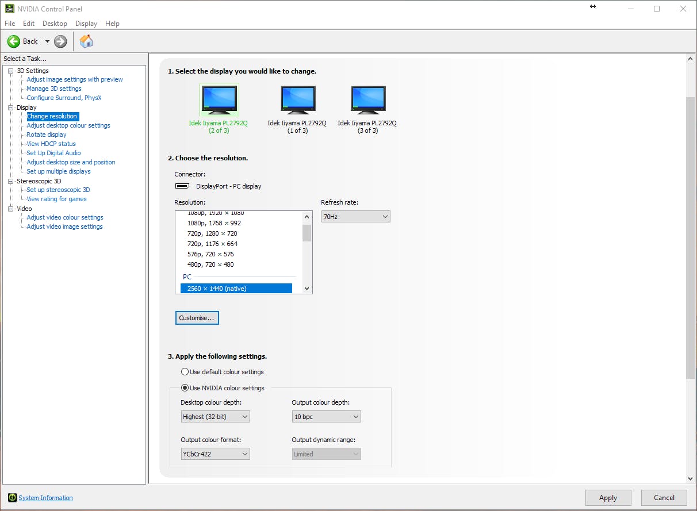Go to the Home page icon

click(x=86, y=41)
